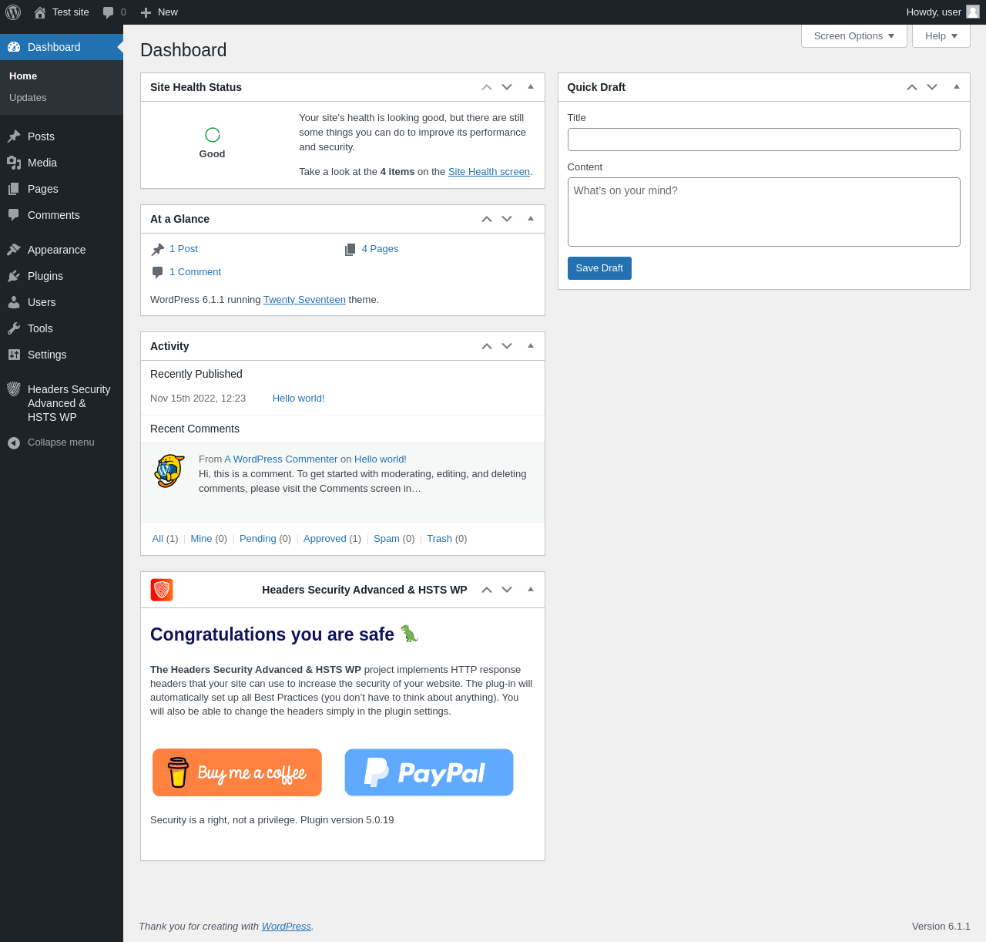The image size is (986, 942).
Task: Move Activity widget down
Action: (x=507, y=346)
